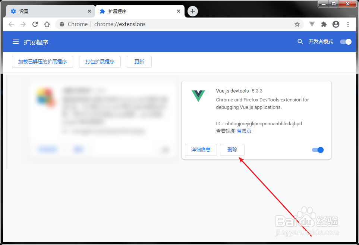The height and width of the screenshot is (245, 359).
Task: Disable the Vue.js devtools extension toggle
Action: click(x=318, y=150)
